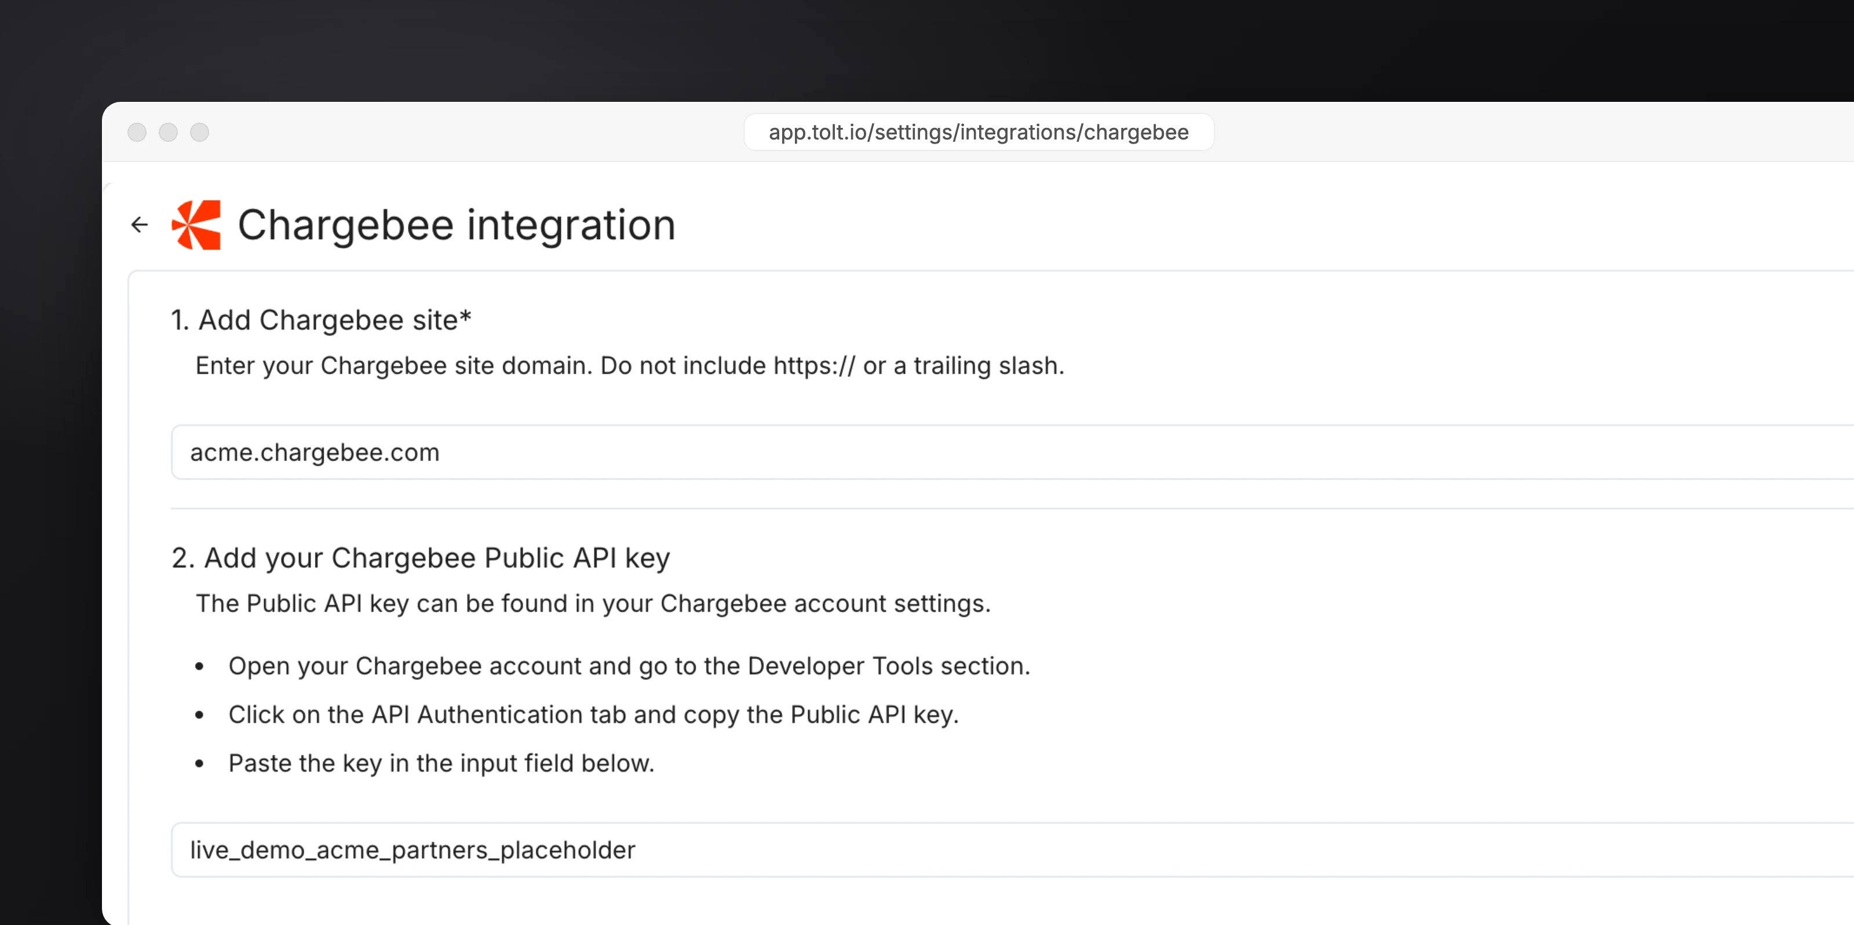Focus the Chargebee site domain input field
Viewport: 1854px width, 925px height.
coord(1012,453)
